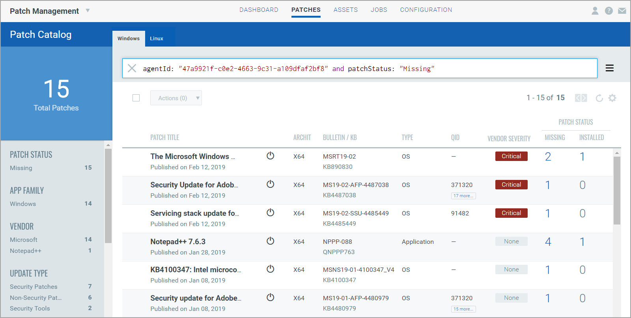The height and width of the screenshot is (318, 631).
Task: Toggle the select-all patches checkbox
Action: coord(136,98)
